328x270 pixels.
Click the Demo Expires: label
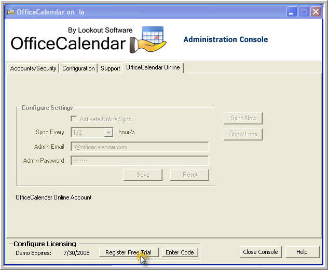(33, 253)
